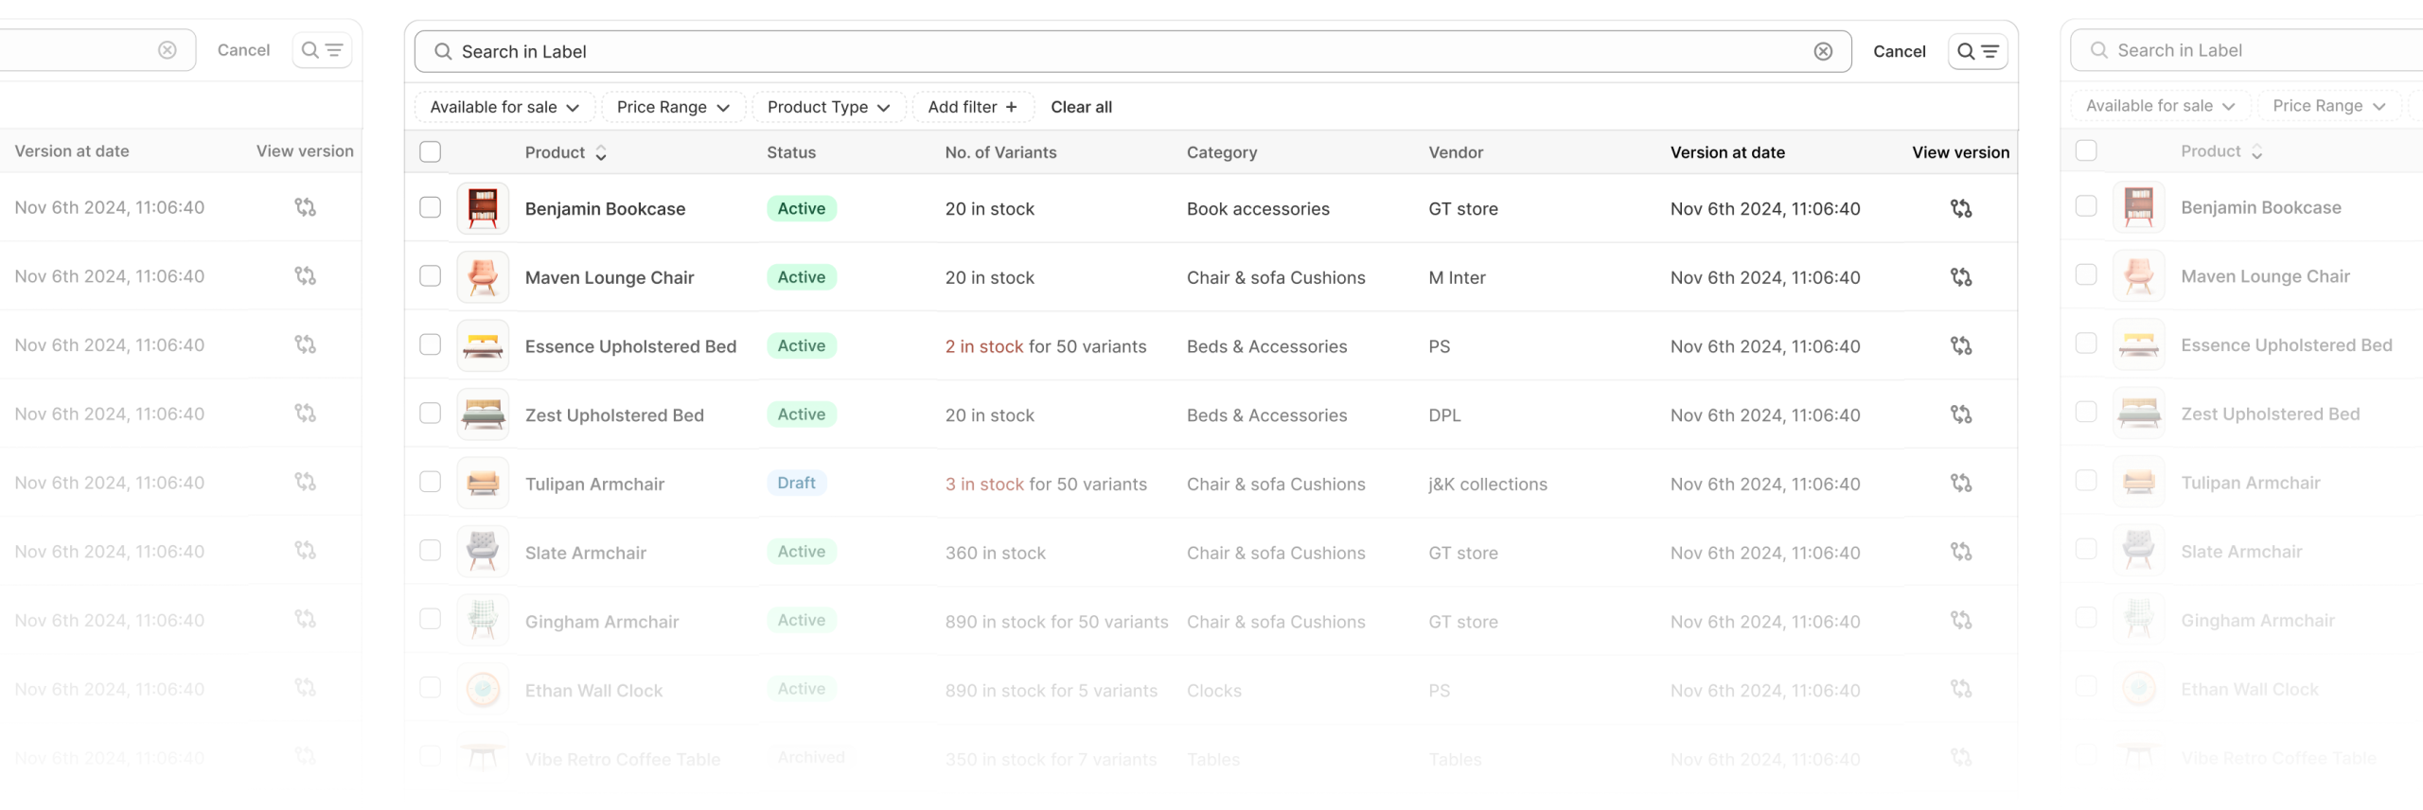2423x810 pixels.
Task: Click search filter icon button beside center Cancel
Action: pyautogui.click(x=1977, y=52)
